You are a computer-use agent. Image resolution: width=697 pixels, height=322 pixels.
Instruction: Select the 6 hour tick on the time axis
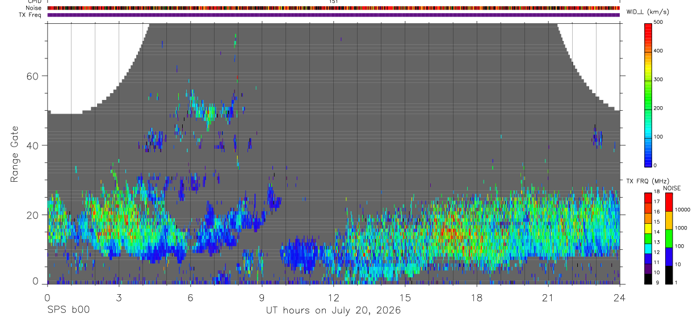(190, 298)
